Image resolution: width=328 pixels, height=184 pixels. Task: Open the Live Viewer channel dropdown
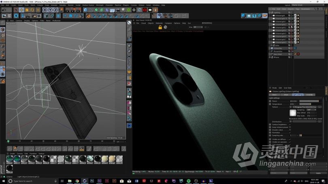click(198, 27)
